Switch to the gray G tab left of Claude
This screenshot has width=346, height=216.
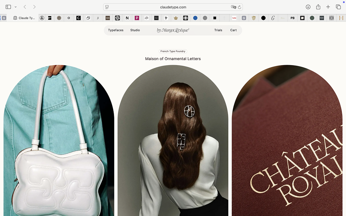[x=4, y=18]
